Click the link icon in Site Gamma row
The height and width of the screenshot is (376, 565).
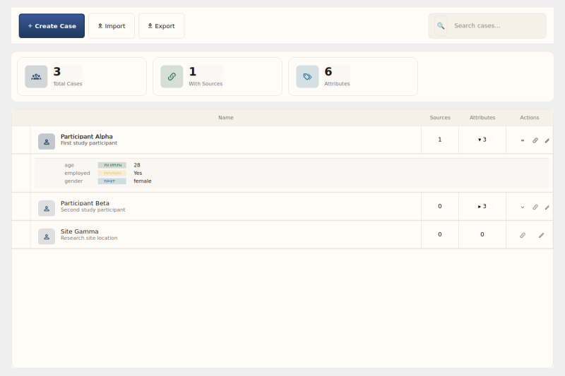(523, 235)
